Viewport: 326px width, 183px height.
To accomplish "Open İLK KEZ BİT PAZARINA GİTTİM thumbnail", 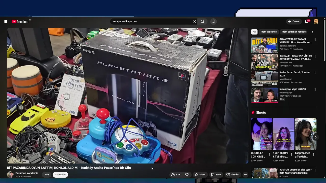I will point(265,62).
